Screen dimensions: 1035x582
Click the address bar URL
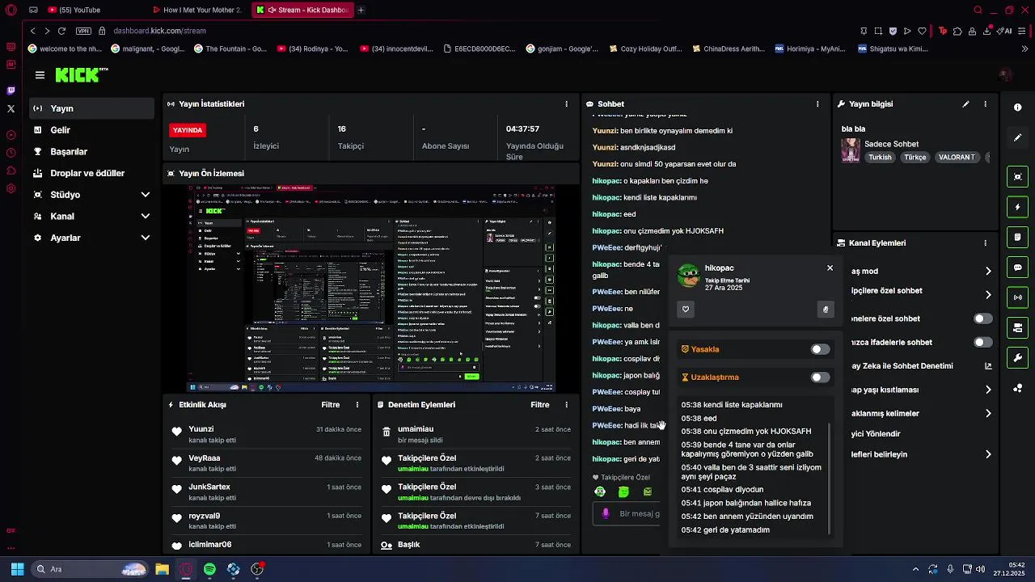click(159, 31)
